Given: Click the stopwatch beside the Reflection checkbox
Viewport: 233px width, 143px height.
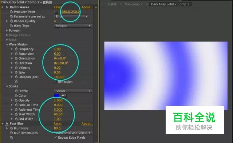Looking at the screenshot, I should coord(16,82).
